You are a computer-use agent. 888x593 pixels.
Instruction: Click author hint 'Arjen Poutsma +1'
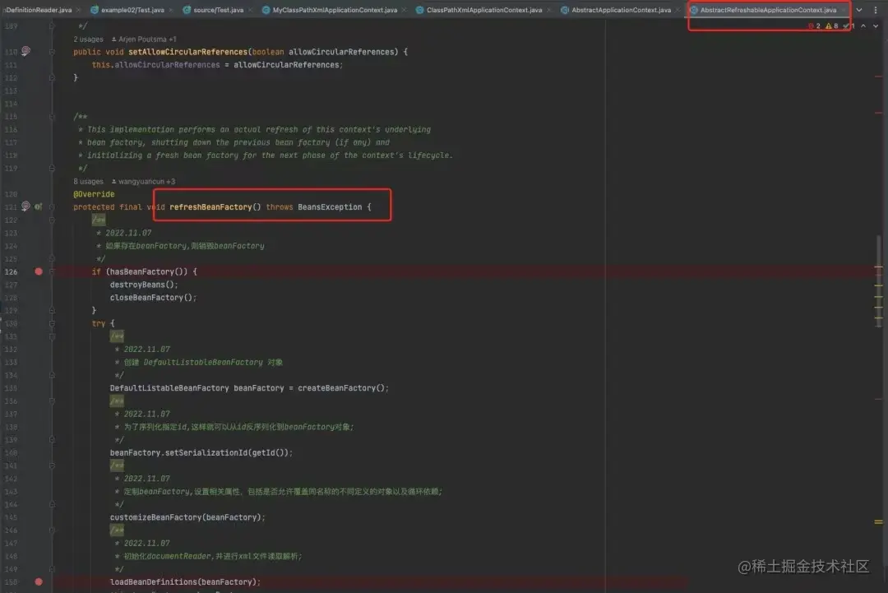(144, 39)
